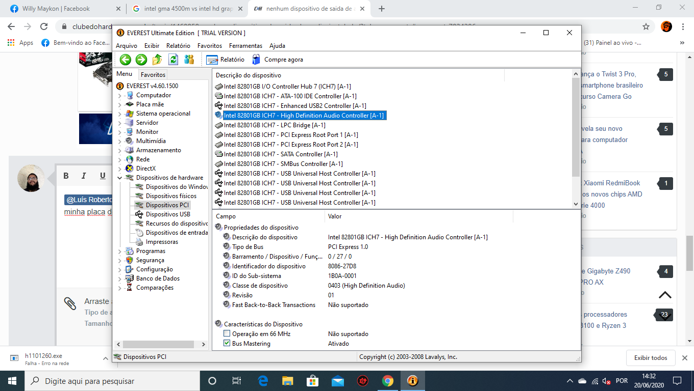Select Dispositivos USB tree item
The width and height of the screenshot is (694, 391).
(168, 214)
